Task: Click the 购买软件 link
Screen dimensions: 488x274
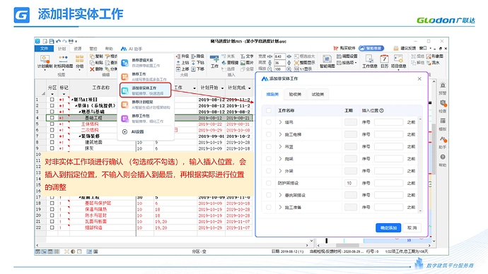Action: (344, 48)
